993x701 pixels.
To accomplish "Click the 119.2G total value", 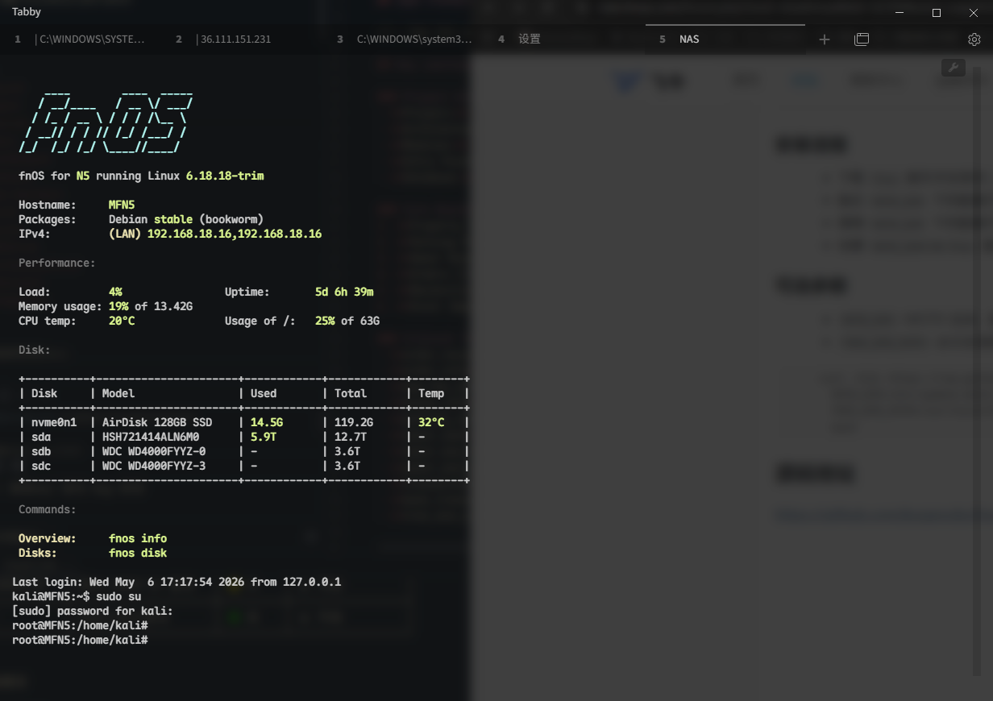I will coord(354,422).
